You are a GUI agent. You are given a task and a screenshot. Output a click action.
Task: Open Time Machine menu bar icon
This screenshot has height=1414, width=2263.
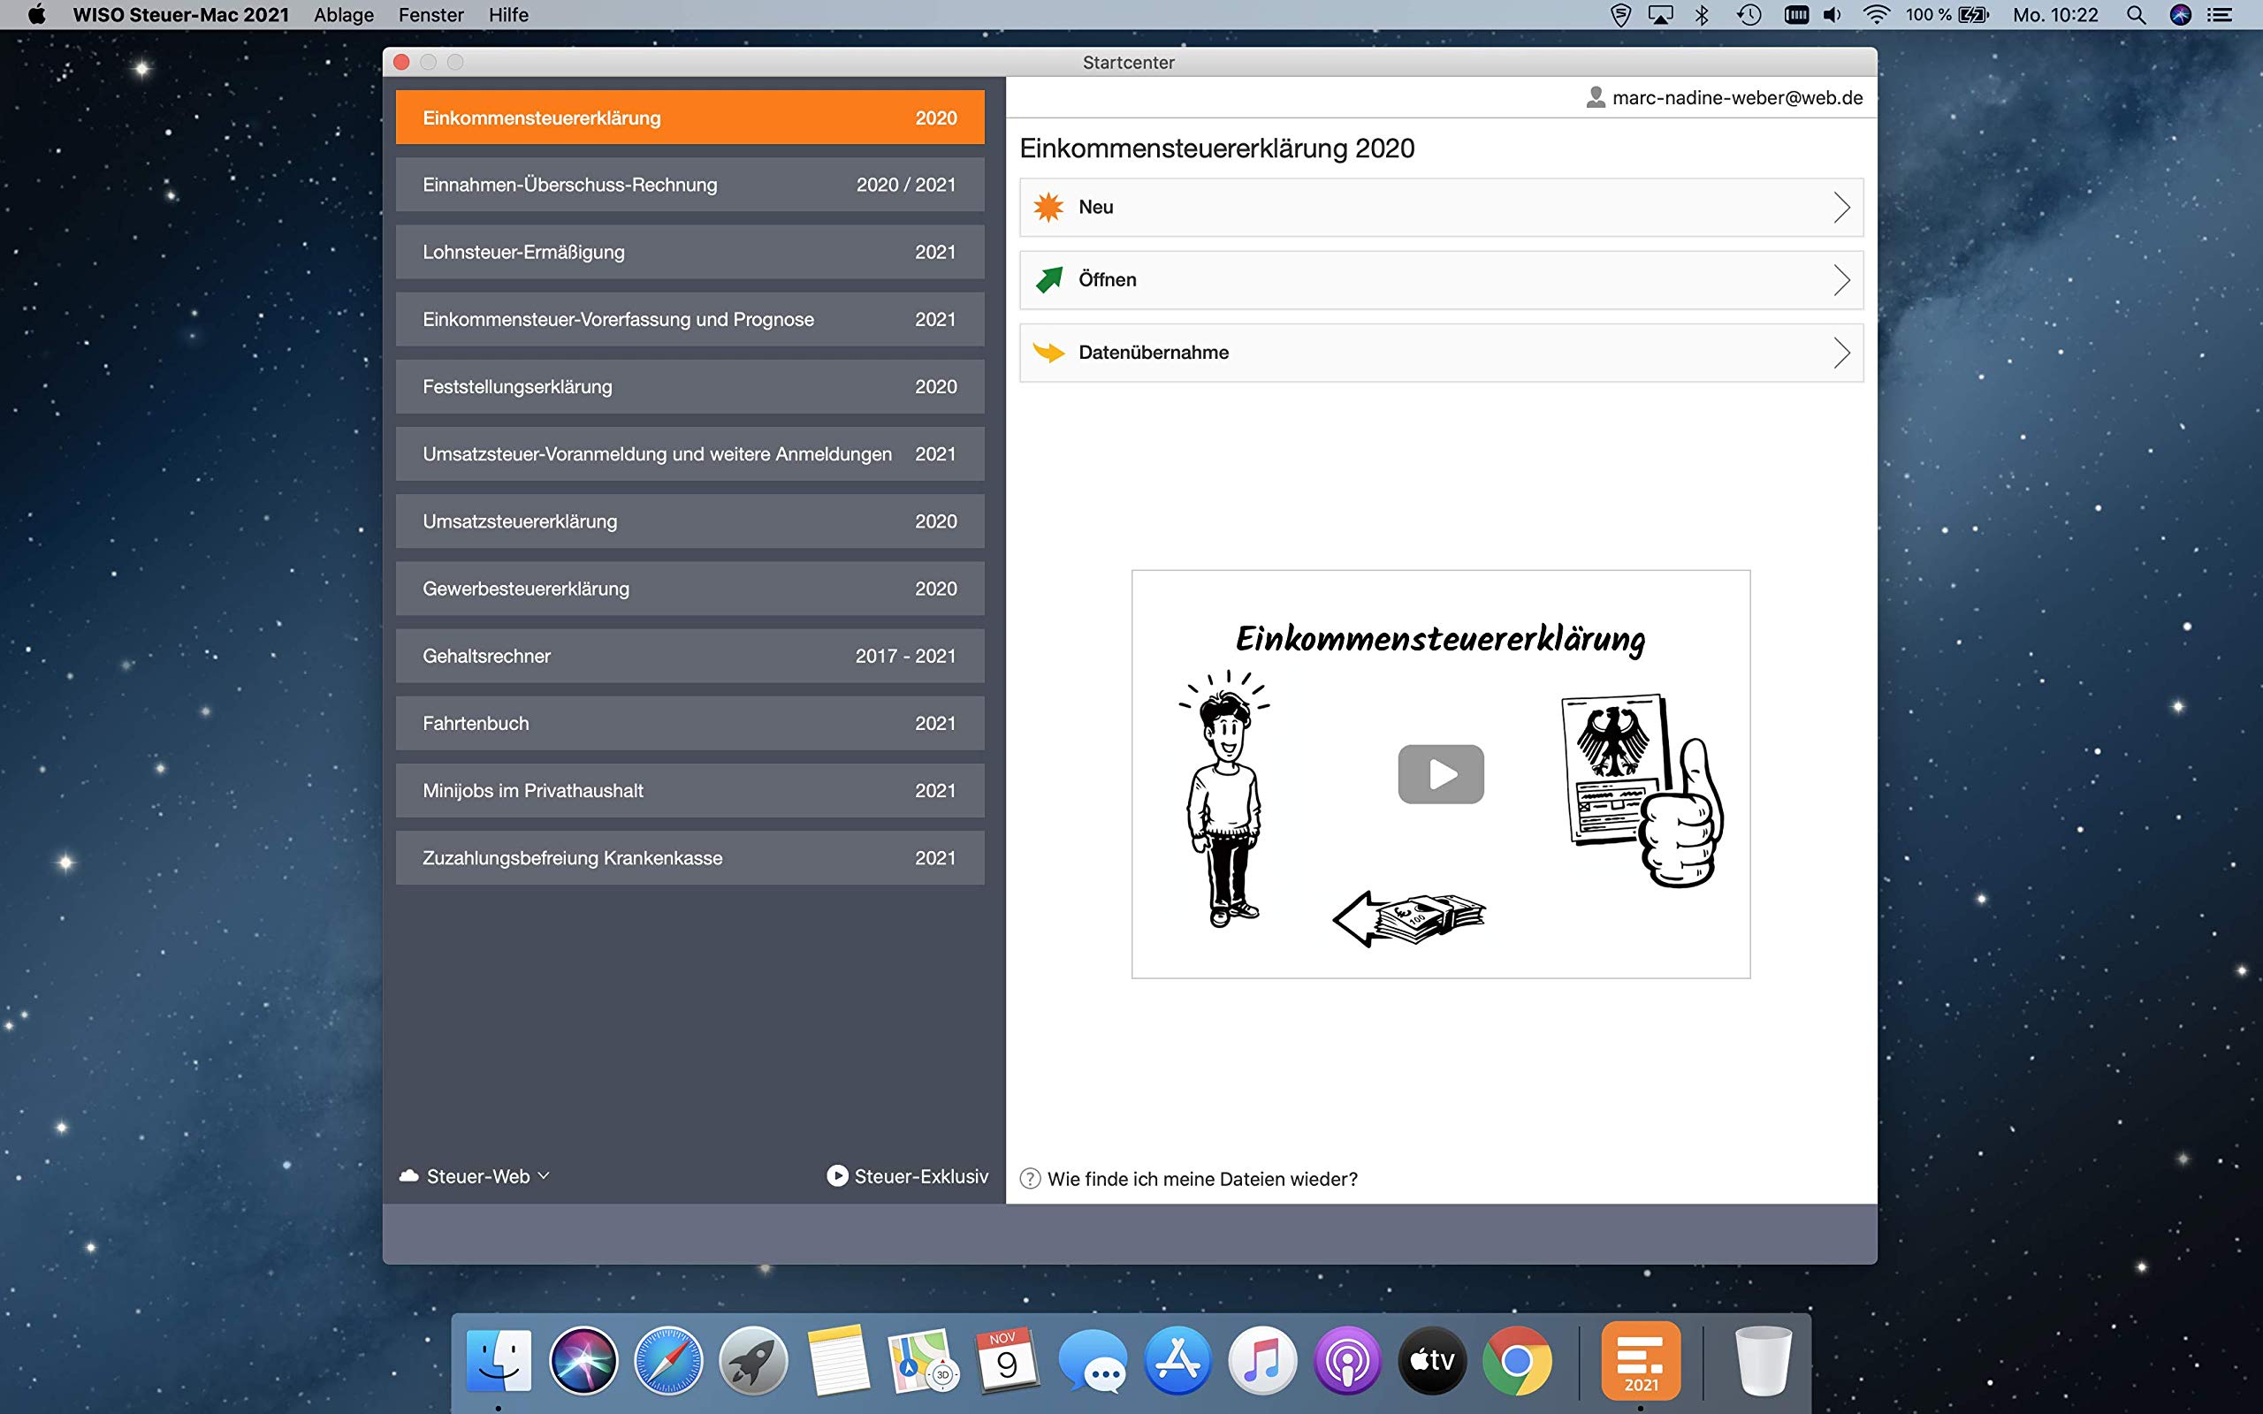(1749, 15)
